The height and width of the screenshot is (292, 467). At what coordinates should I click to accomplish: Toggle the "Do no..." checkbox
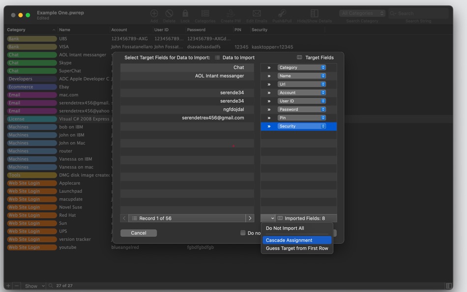pyautogui.click(x=243, y=233)
